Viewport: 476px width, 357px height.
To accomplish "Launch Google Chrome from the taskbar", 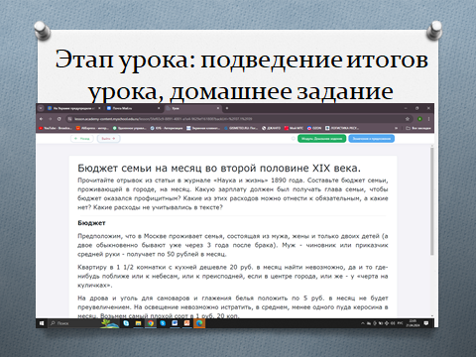I will pos(151,323).
